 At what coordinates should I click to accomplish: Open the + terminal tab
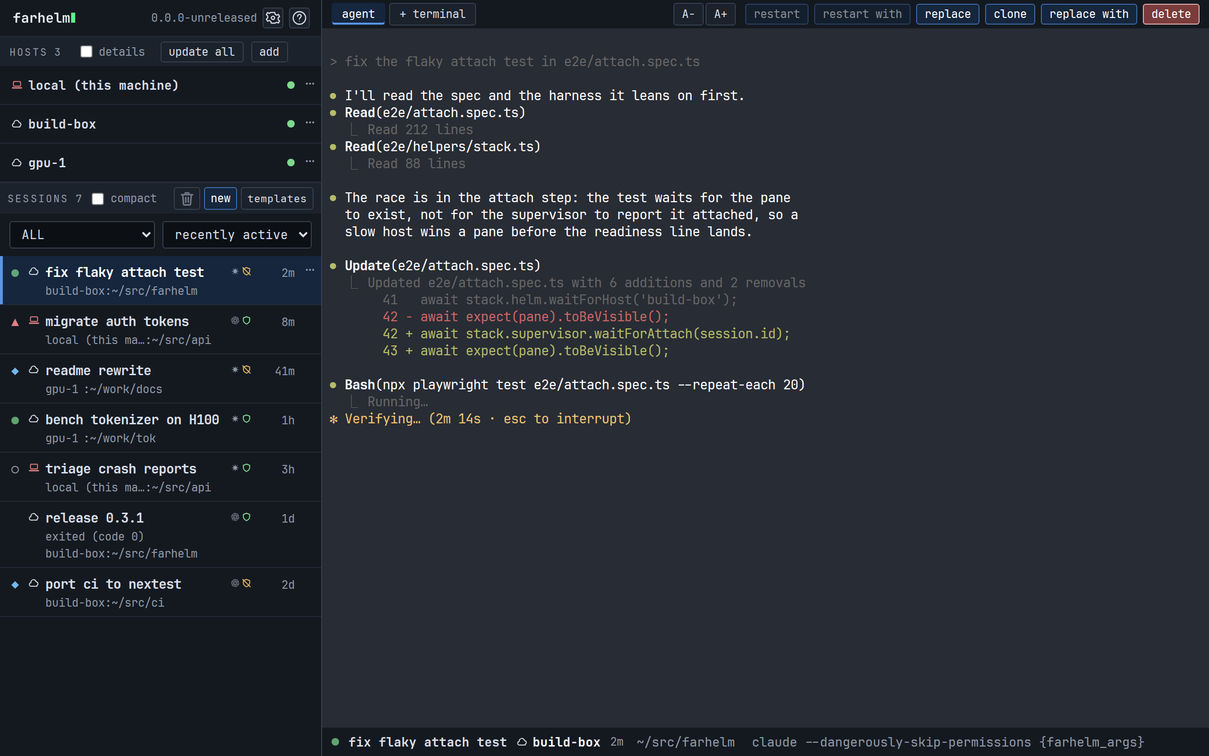pyautogui.click(x=432, y=14)
